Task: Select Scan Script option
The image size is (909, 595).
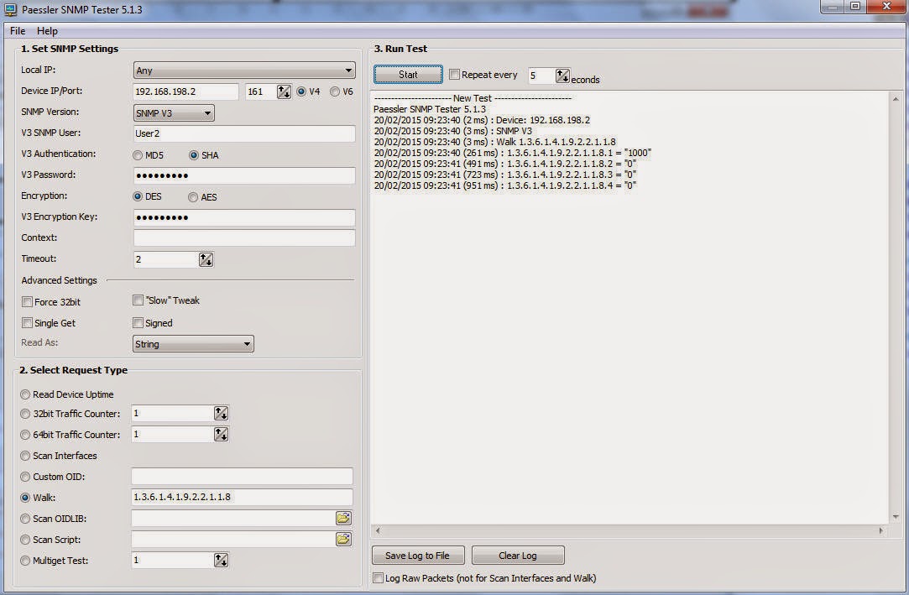Action: [25, 540]
